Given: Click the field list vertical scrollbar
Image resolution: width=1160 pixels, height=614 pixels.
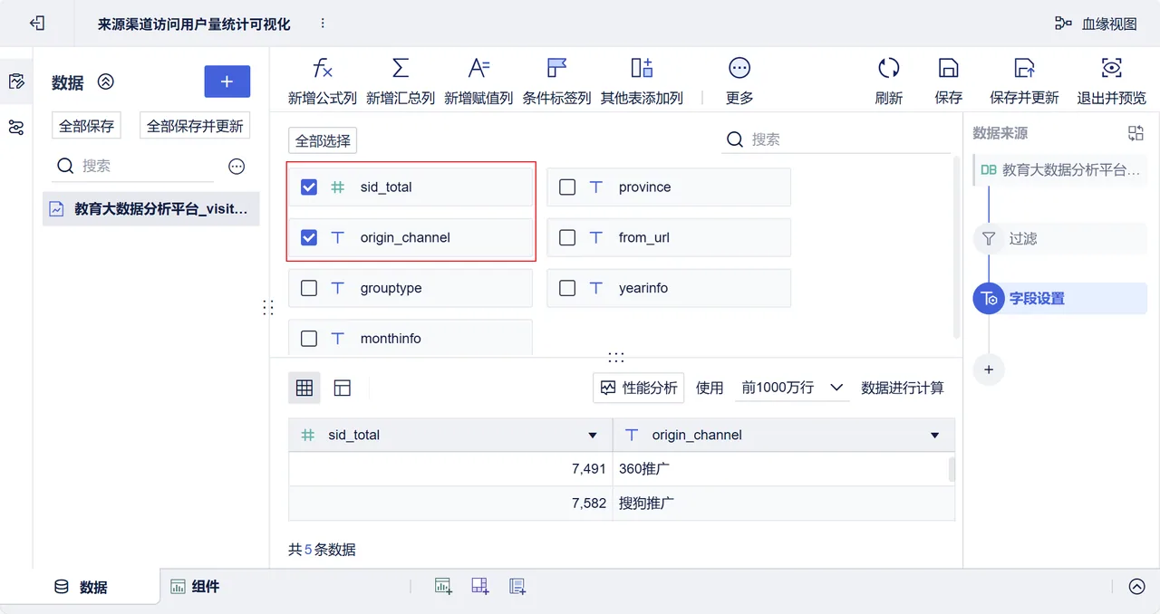Looking at the screenshot, I should coord(957,246).
